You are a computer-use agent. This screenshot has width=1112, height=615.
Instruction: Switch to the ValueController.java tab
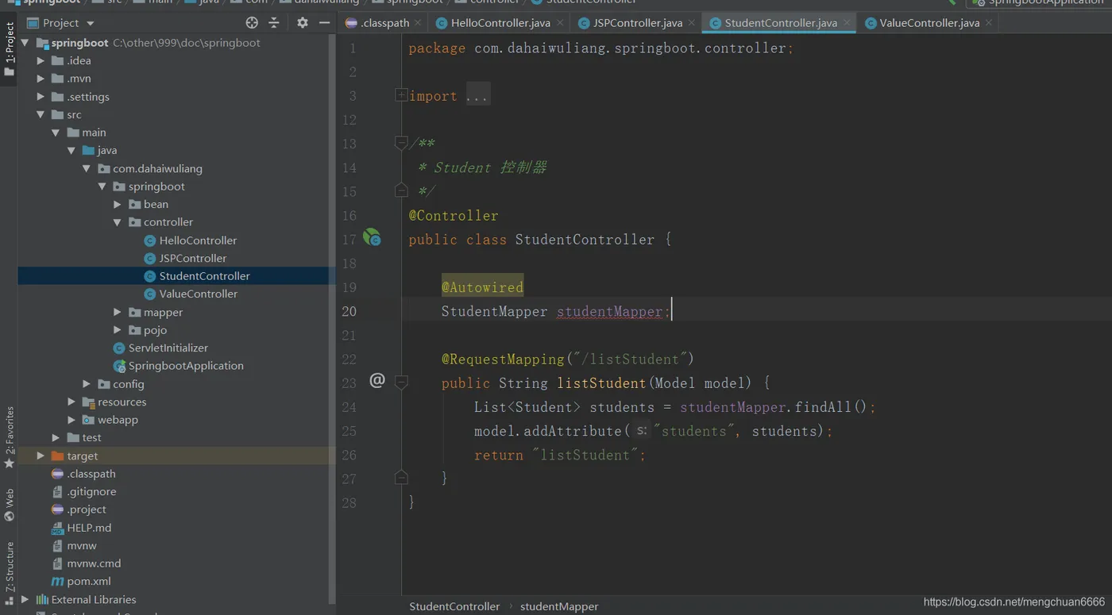point(929,23)
